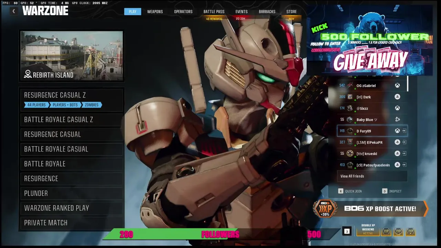Select the Resurgence mode

71,179
